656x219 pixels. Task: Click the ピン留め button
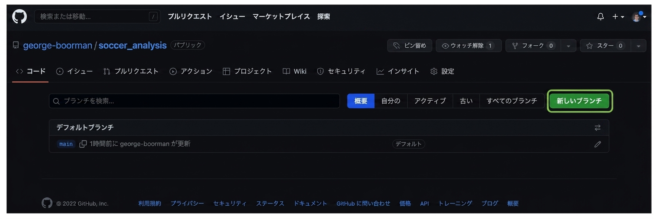pyautogui.click(x=409, y=46)
